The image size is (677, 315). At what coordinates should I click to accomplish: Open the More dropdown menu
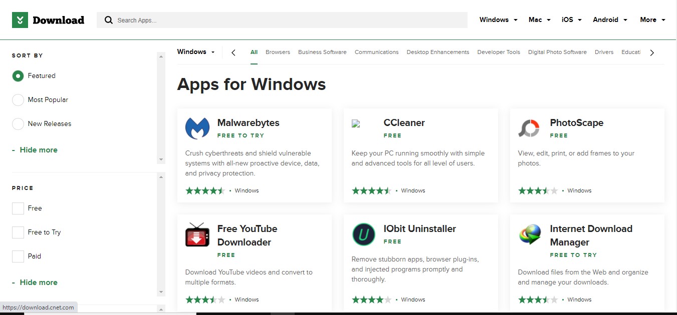point(652,20)
